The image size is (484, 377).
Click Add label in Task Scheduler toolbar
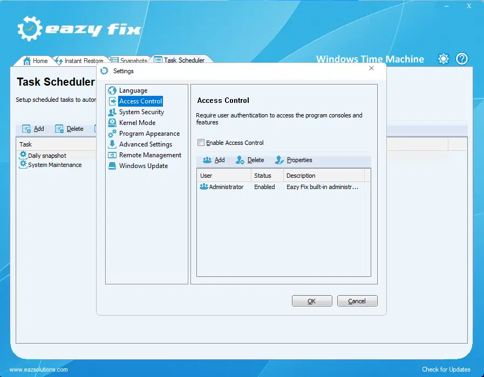click(39, 129)
